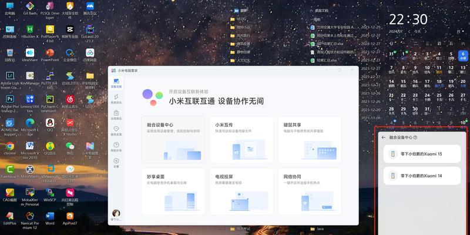Open the 服务反馈 tab in the sidebar
The image size is (470, 235).
[x=116, y=131]
